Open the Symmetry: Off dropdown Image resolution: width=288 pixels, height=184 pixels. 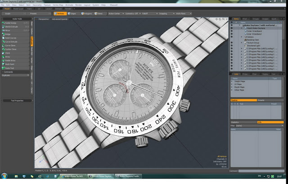point(133,14)
